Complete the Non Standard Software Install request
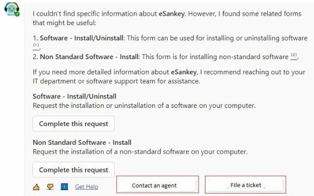This screenshot has width=314, height=196. tap(74, 170)
